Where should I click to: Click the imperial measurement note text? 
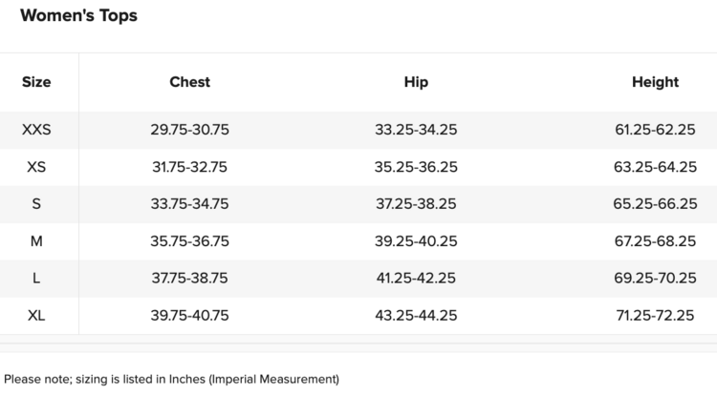click(171, 379)
